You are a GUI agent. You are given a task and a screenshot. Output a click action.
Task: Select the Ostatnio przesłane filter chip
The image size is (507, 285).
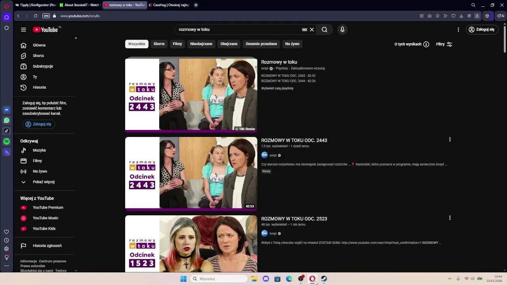point(261,44)
